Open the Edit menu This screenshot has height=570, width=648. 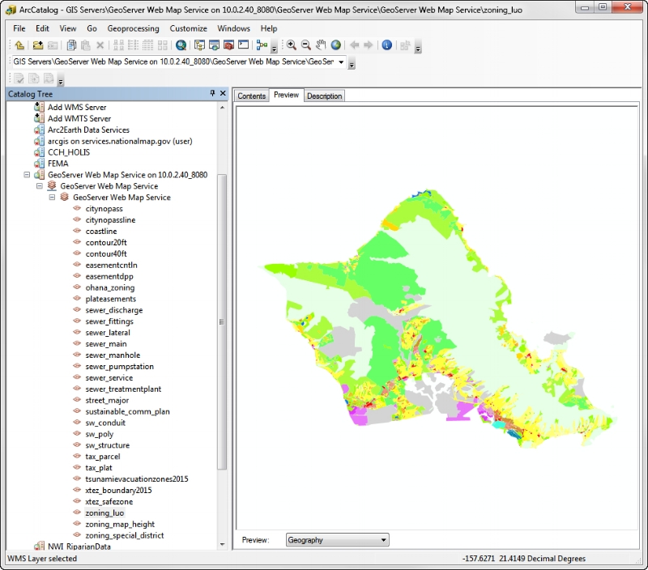42,28
